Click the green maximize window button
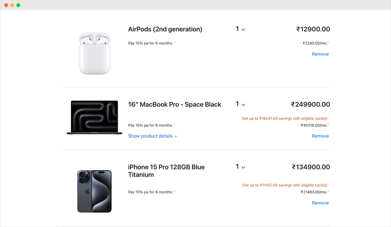 (18, 5)
